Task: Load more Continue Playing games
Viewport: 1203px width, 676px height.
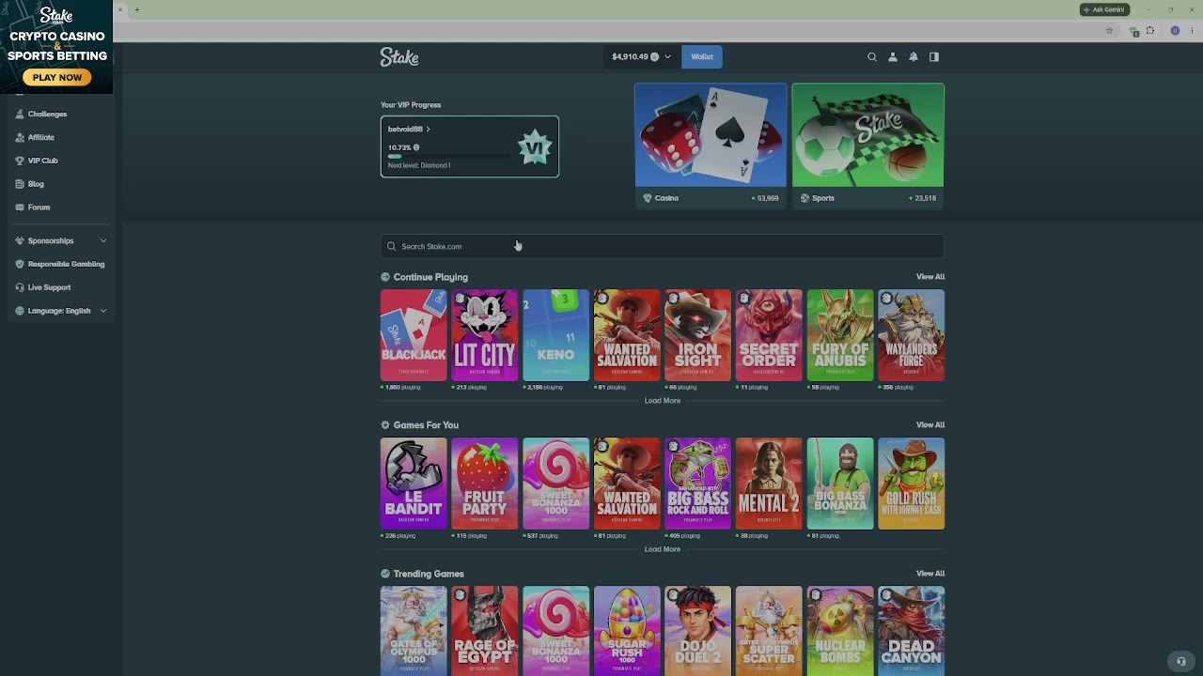Action: [663, 401]
